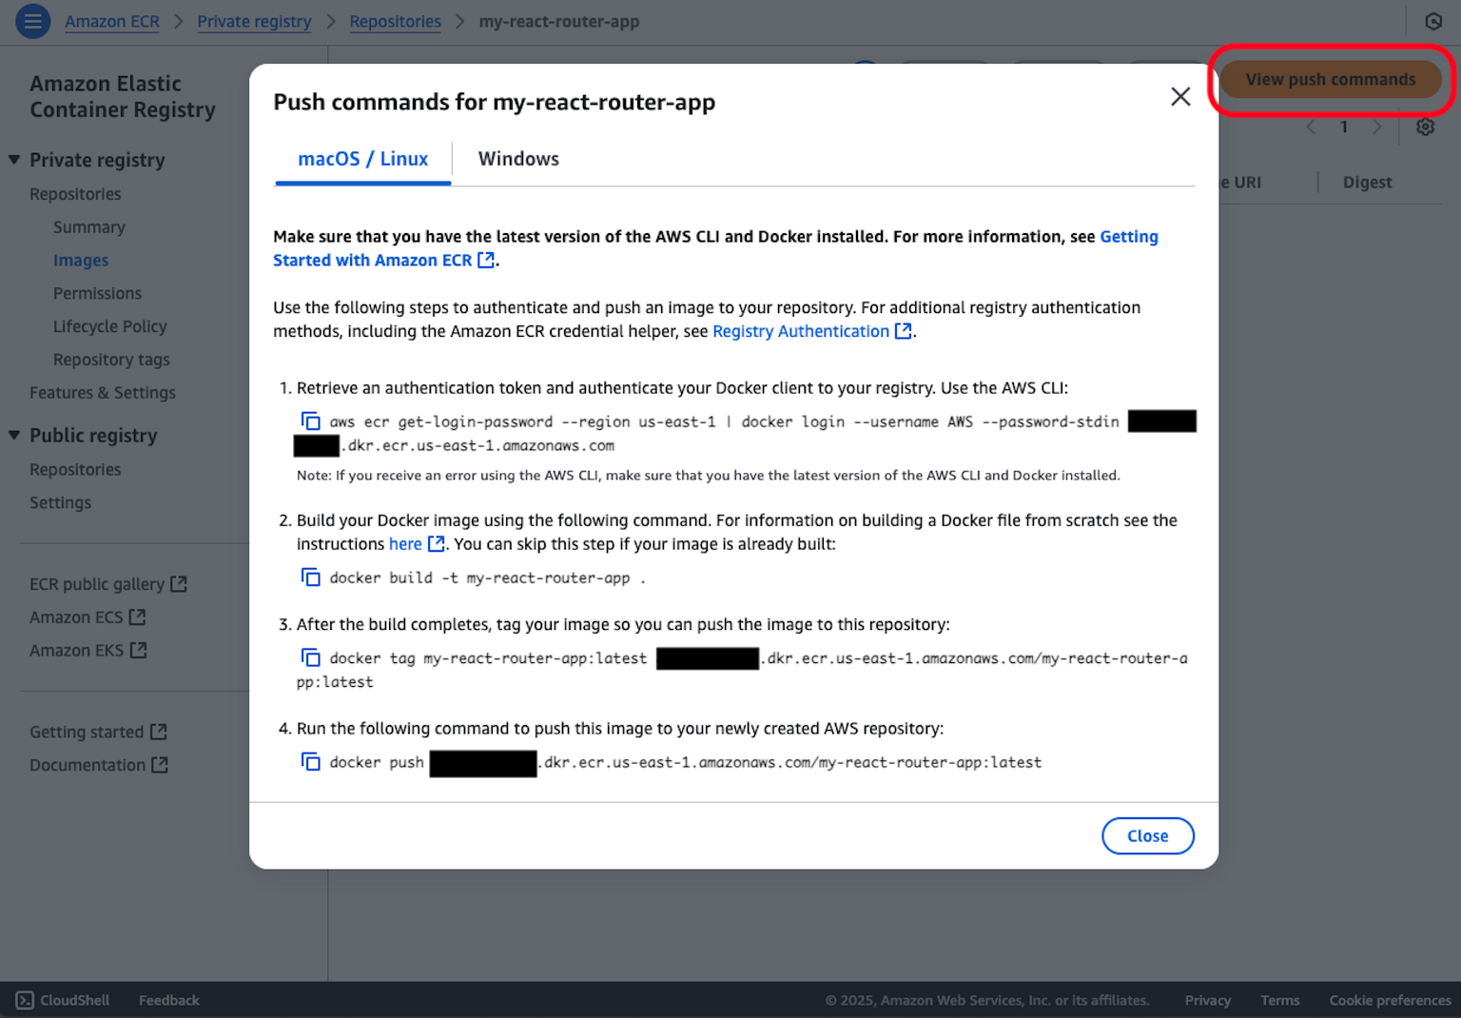This screenshot has width=1461, height=1018.
Task: Open the Registry Authentication link
Action: tap(802, 331)
